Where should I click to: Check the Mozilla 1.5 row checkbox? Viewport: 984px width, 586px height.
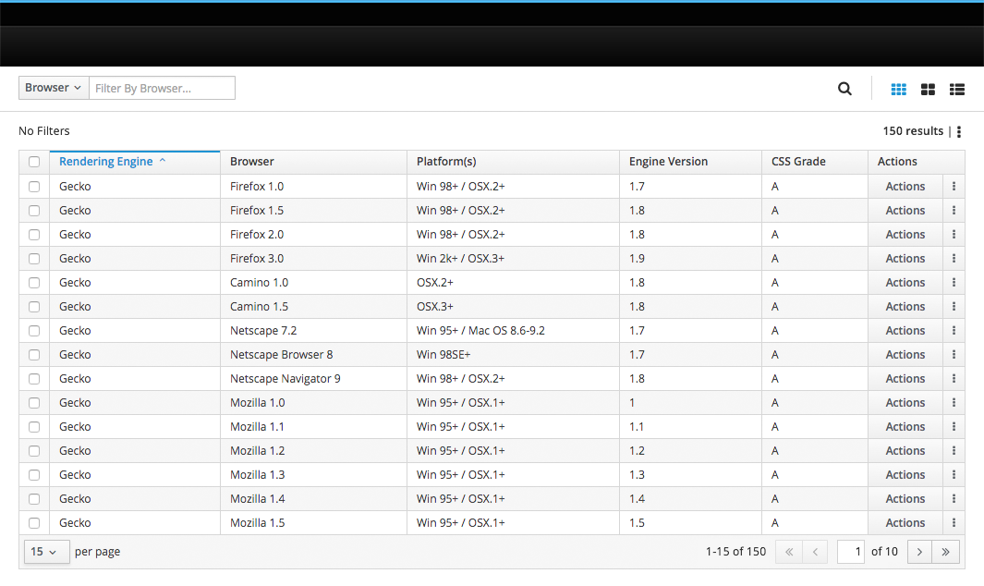[34, 522]
